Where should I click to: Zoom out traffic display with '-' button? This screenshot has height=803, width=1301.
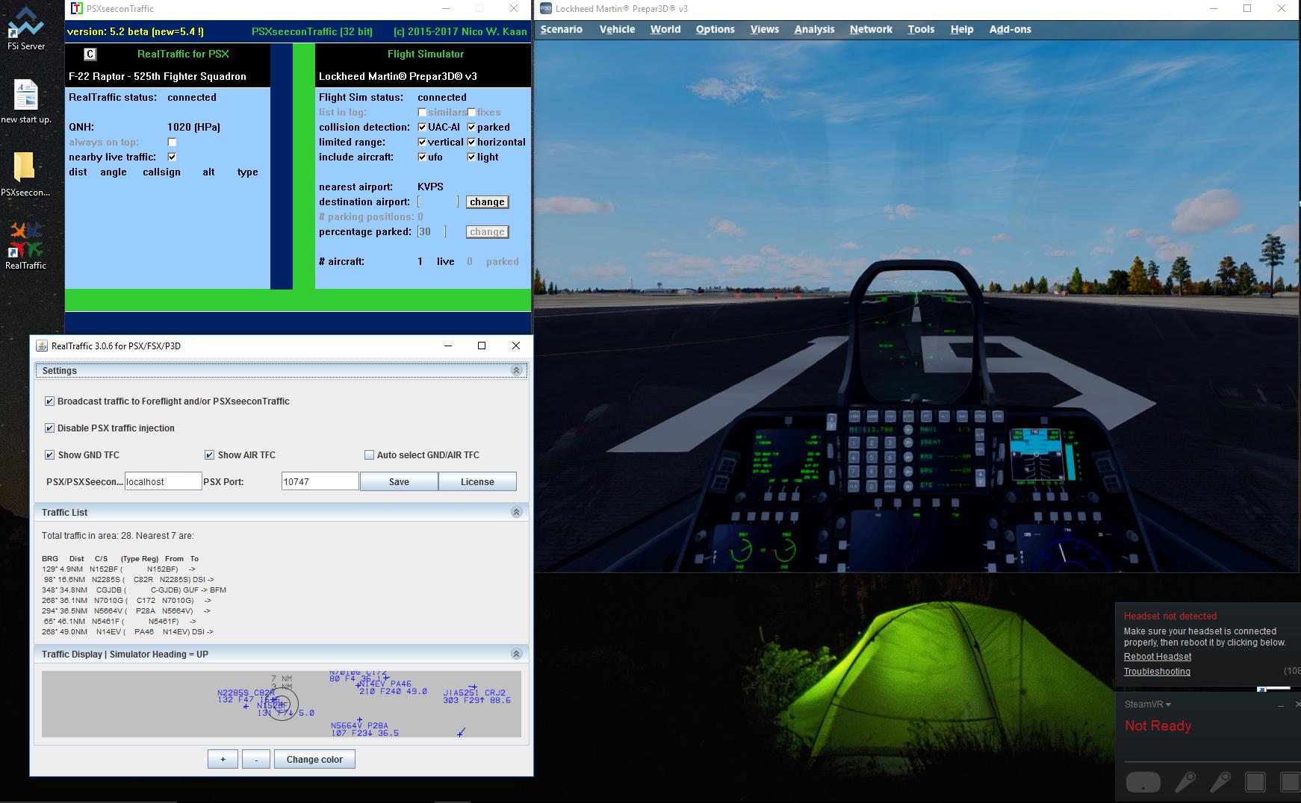pos(256,760)
